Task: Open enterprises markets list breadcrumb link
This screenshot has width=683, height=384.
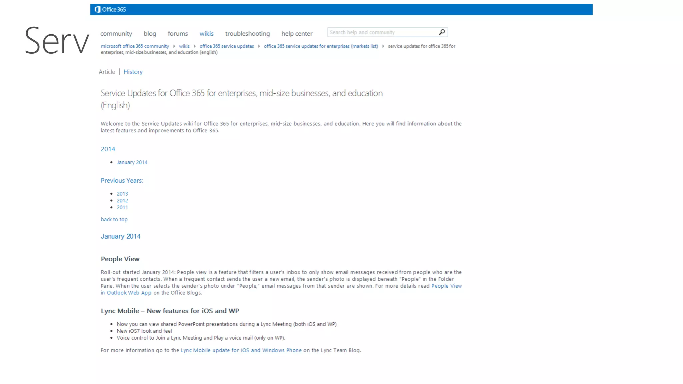Action: tap(321, 46)
